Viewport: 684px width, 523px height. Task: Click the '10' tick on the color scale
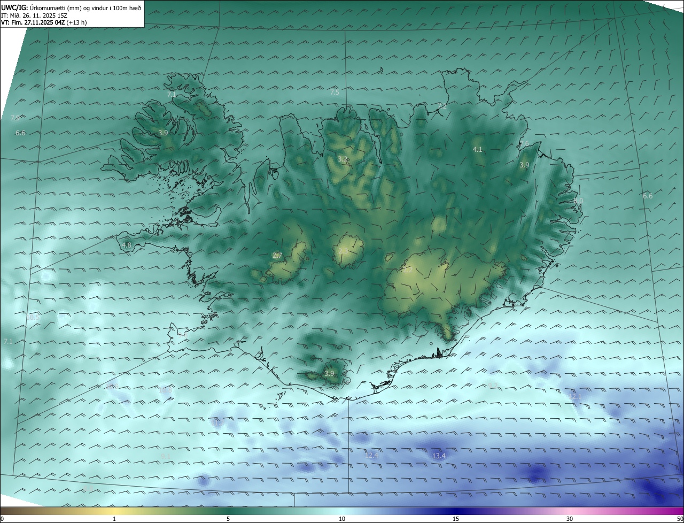(x=342, y=519)
